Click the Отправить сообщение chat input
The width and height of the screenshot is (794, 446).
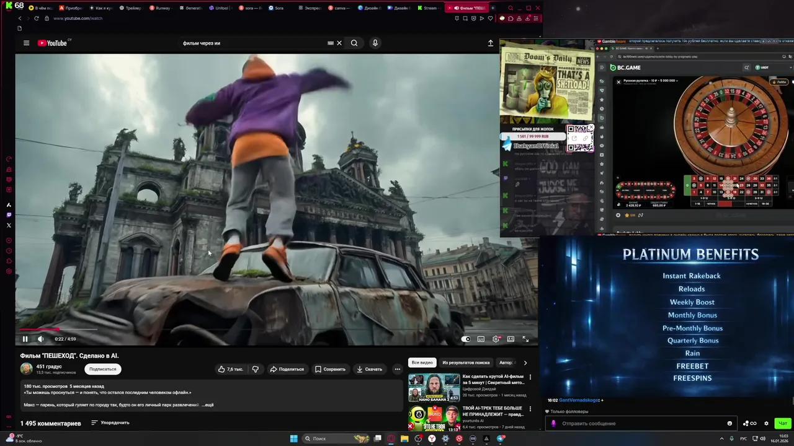(x=640, y=424)
